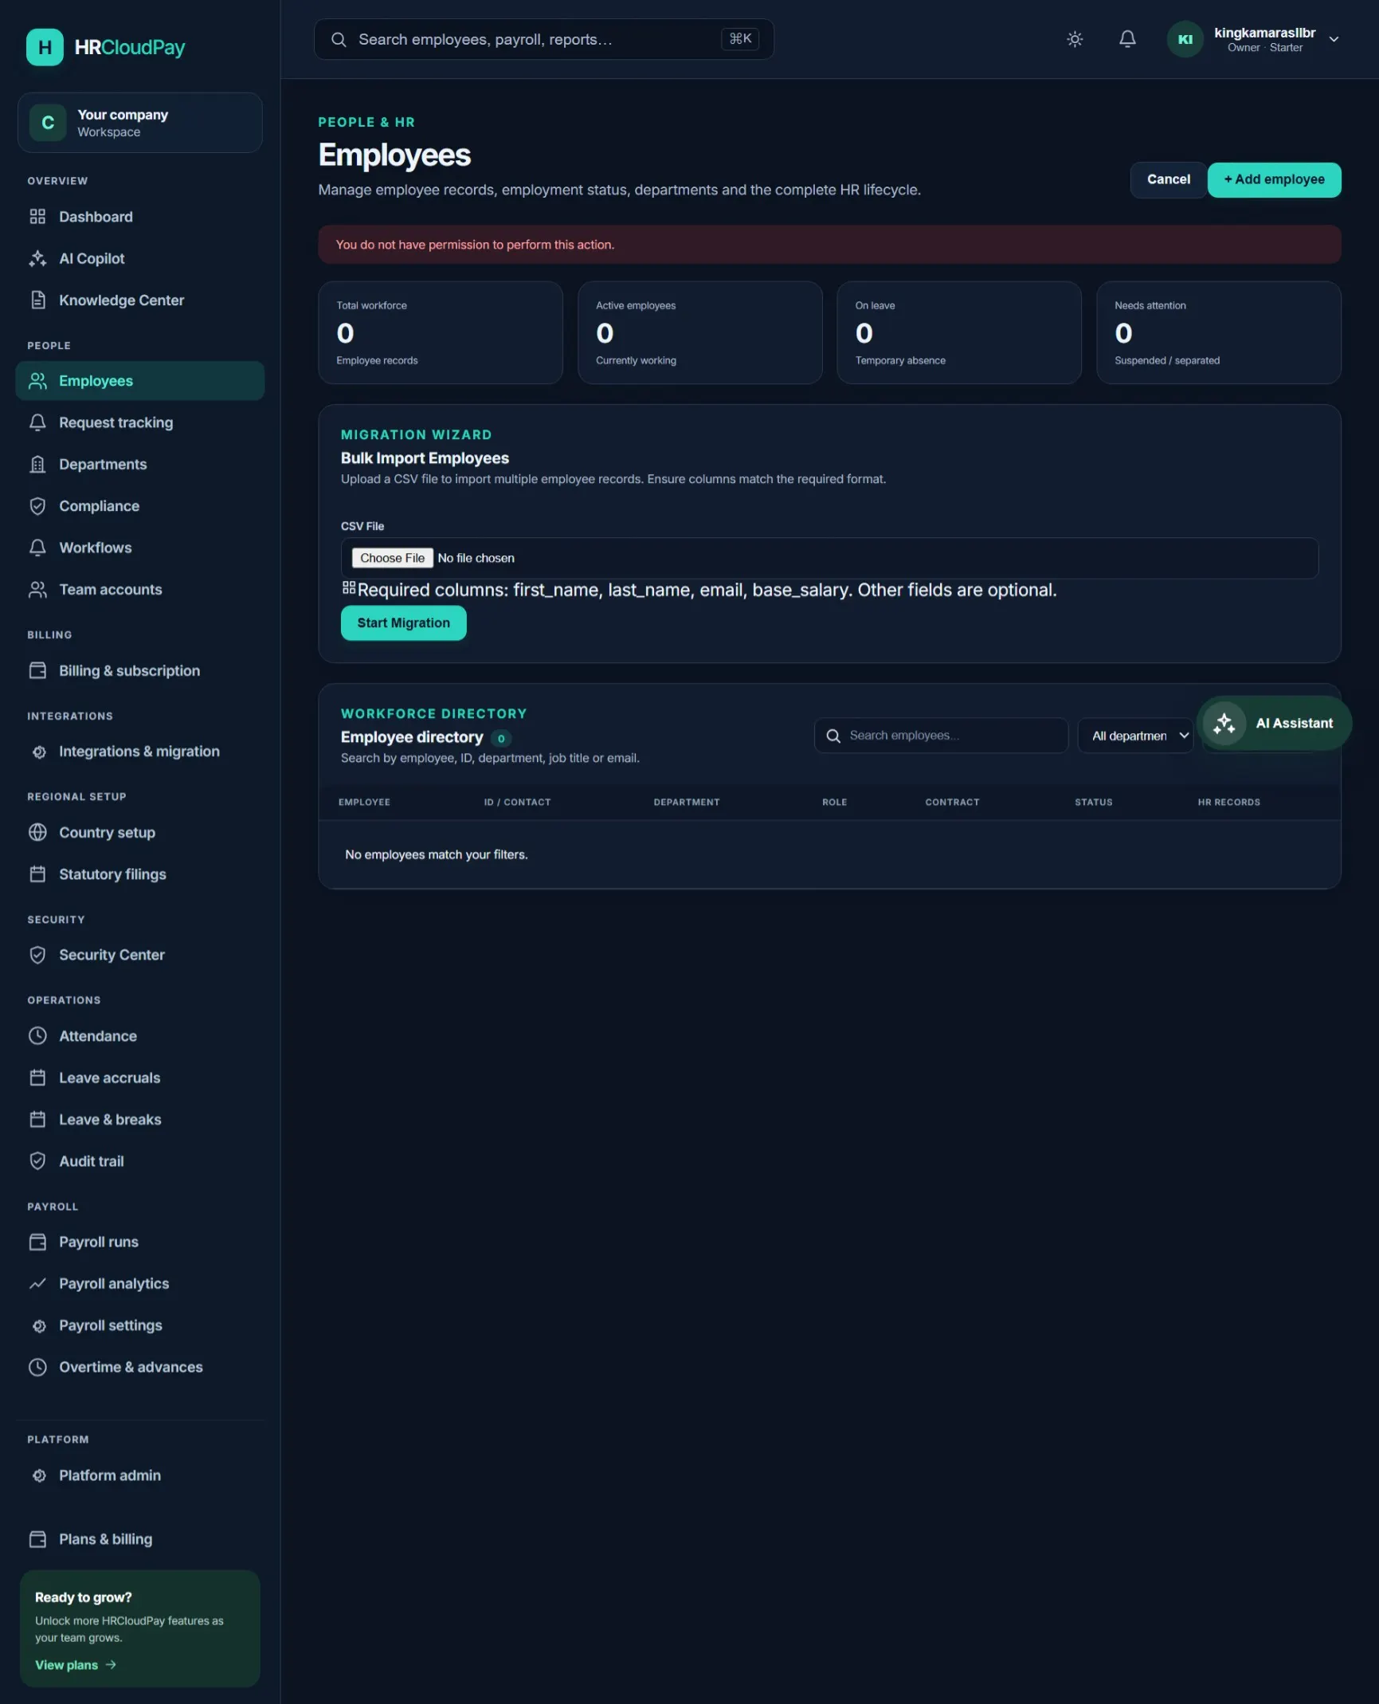Click the Payroll settings gear icon
Image resolution: width=1379 pixels, height=1704 pixels.
(37, 1325)
